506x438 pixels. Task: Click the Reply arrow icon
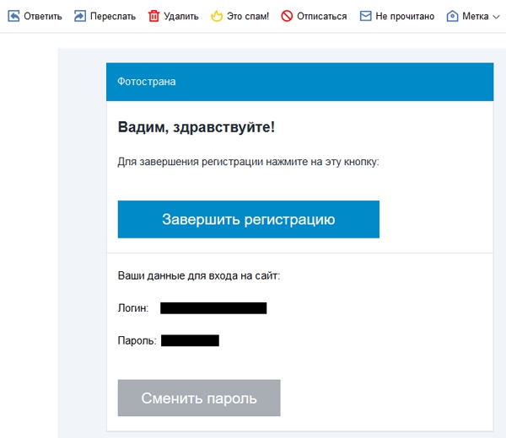click(x=13, y=16)
